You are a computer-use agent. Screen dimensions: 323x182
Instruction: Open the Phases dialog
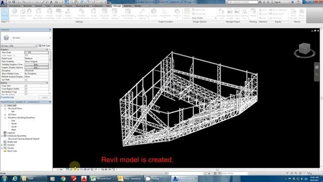tap(253, 13)
